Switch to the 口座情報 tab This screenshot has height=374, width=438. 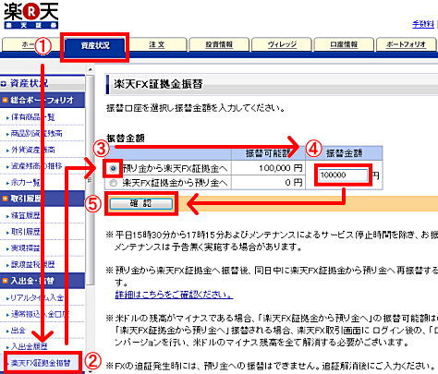pyautogui.click(x=344, y=44)
